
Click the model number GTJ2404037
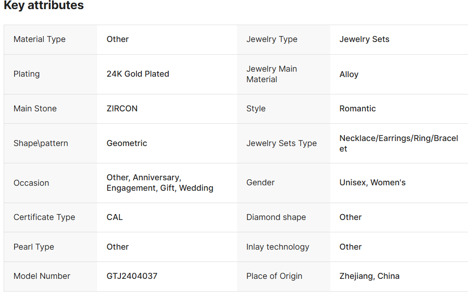tap(132, 276)
